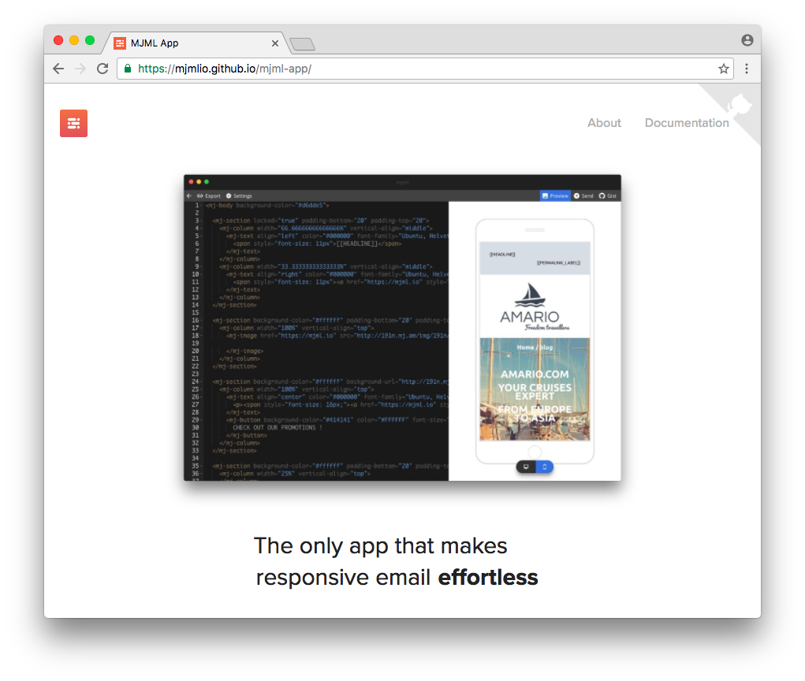
Task: Click the browser forward arrow
Action: point(80,69)
